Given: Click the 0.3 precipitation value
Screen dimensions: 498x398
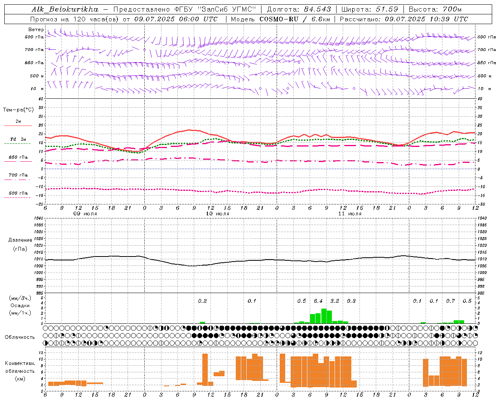Looking at the screenshot, I should pos(351,301).
